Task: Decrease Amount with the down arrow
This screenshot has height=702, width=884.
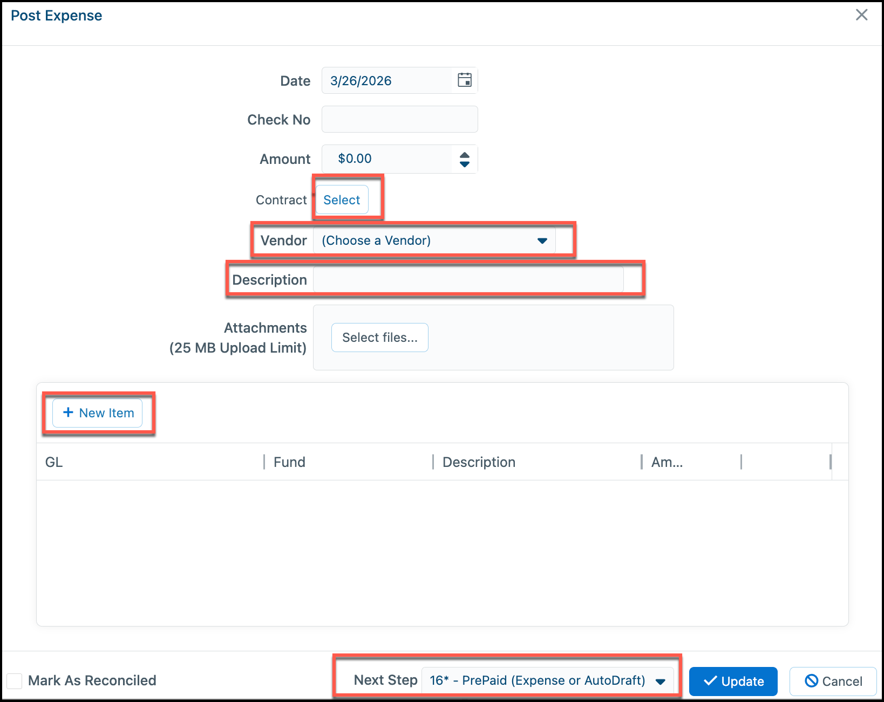Action: [x=465, y=164]
